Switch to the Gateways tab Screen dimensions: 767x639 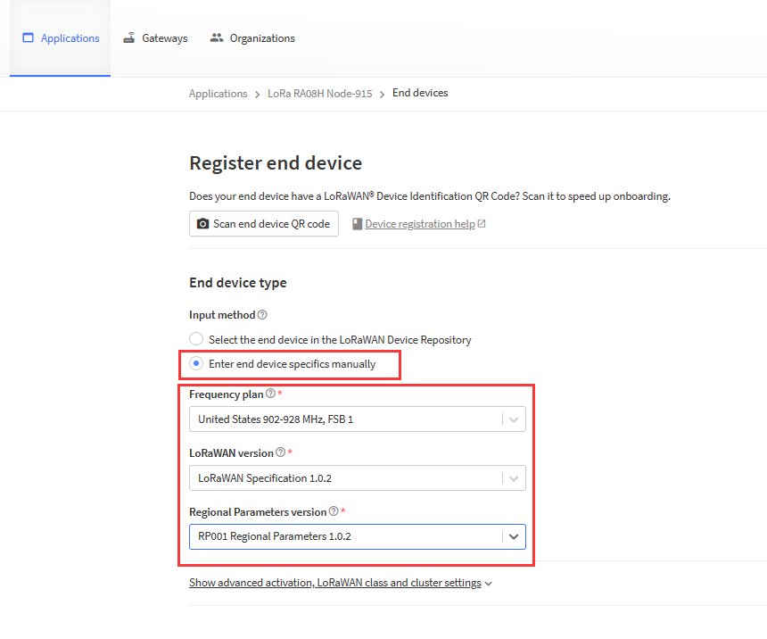click(164, 38)
